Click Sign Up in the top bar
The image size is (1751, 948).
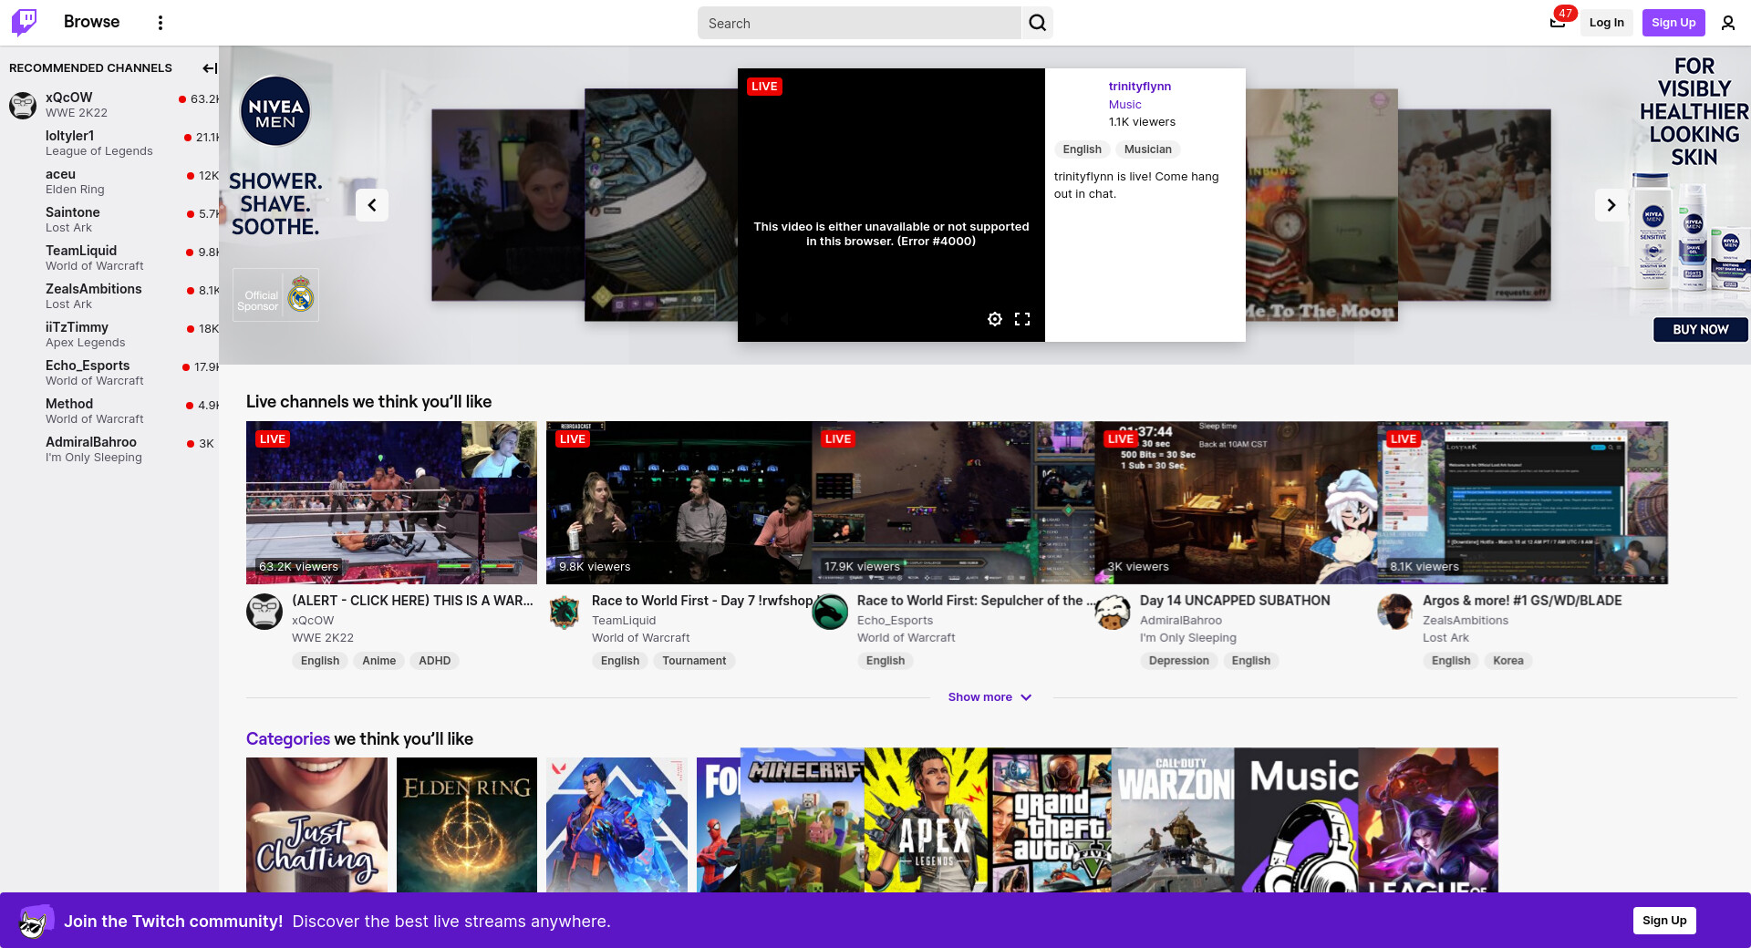point(1673,23)
